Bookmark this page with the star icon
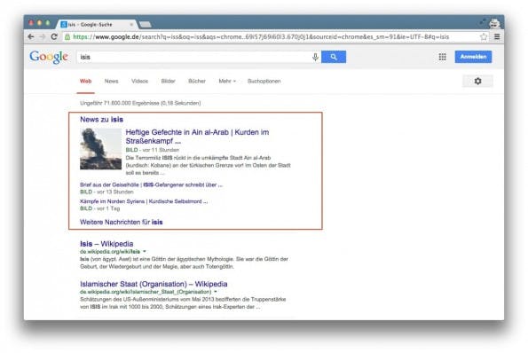The image size is (528, 353). pyautogui.click(x=484, y=36)
